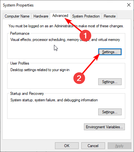Screen dimensions: 134x152
Task: Click the Startup and Recovery group label
Action: point(27,94)
